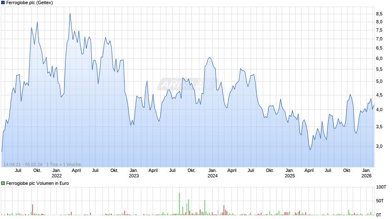Click the 7,5 price axis value

point(379,30)
